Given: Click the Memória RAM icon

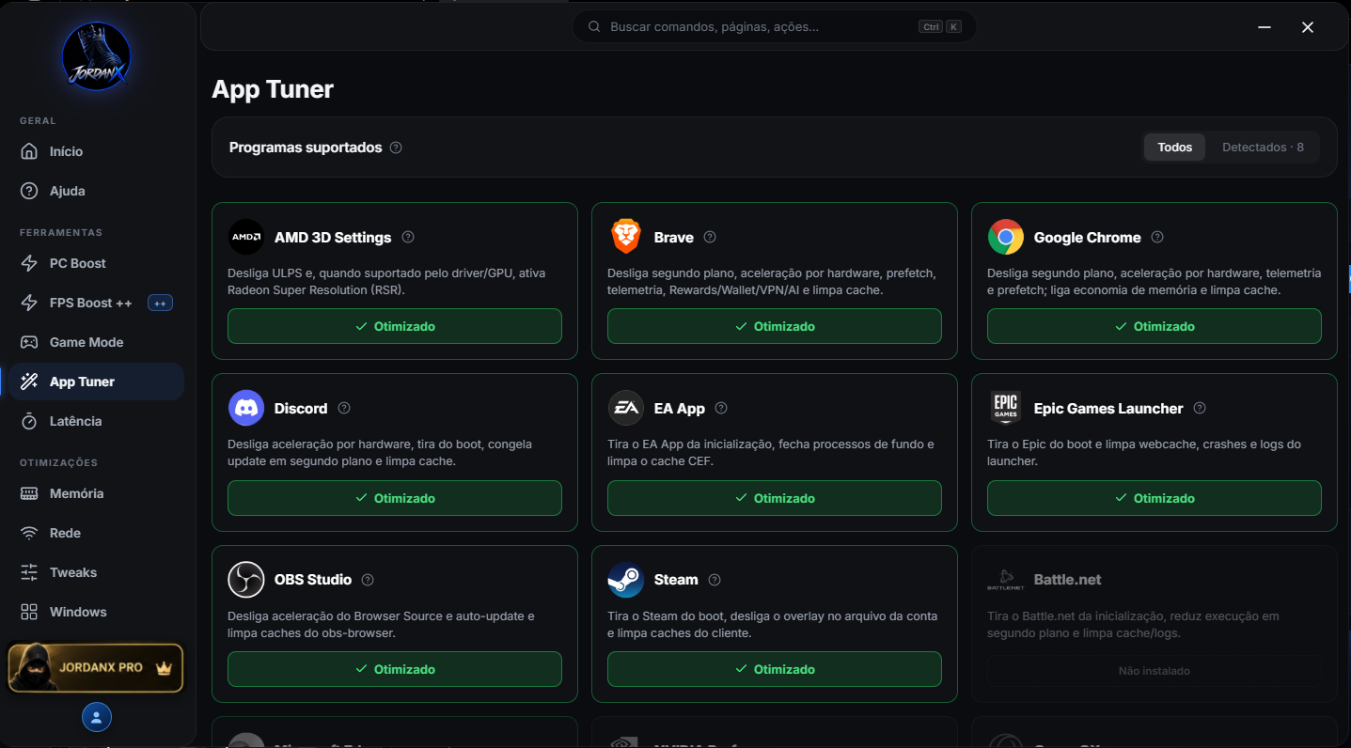Looking at the screenshot, I should point(30,493).
